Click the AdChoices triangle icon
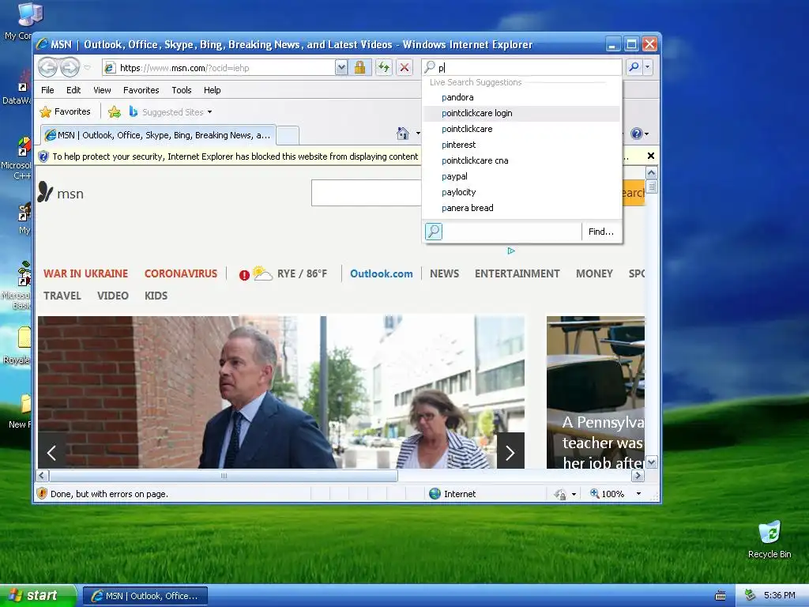This screenshot has width=809, height=607. [x=511, y=251]
